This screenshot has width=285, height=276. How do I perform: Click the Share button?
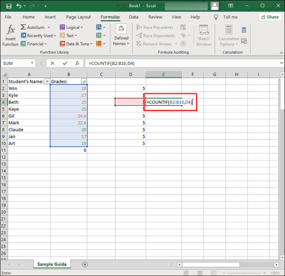pyautogui.click(x=270, y=17)
